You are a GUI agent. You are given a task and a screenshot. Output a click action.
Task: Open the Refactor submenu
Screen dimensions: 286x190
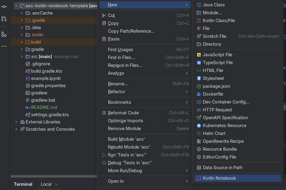pyautogui.click(x=116, y=92)
